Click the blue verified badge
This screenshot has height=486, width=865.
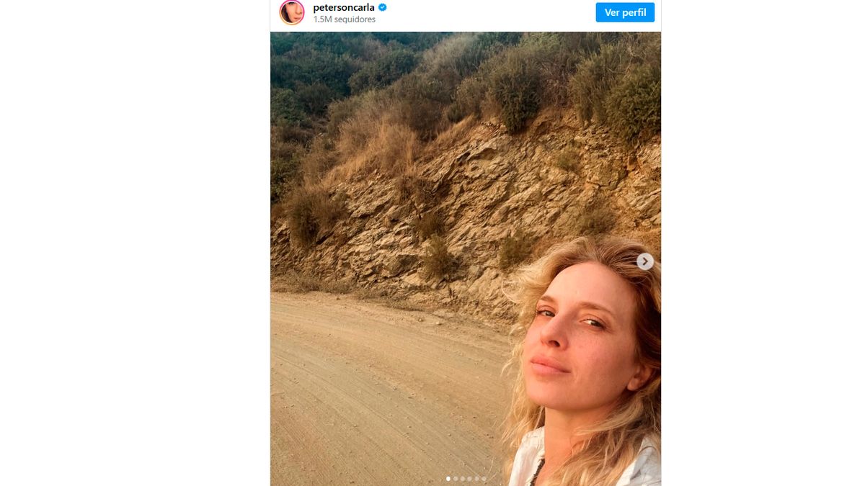point(383,7)
